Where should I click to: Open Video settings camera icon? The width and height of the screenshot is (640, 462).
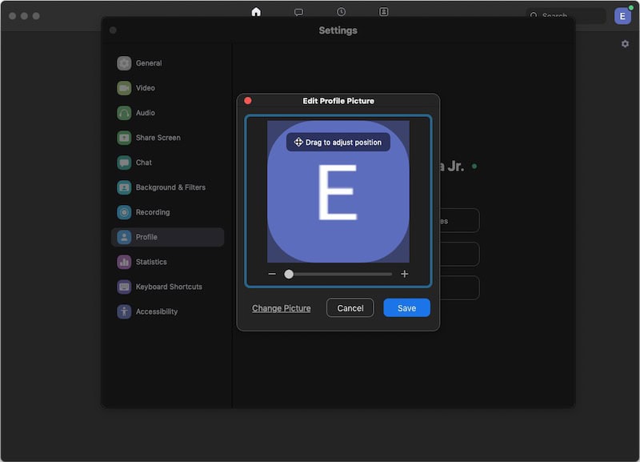click(124, 88)
